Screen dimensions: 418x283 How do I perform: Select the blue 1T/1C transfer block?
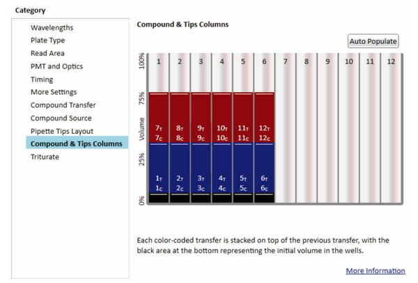pyautogui.click(x=158, y=168)
